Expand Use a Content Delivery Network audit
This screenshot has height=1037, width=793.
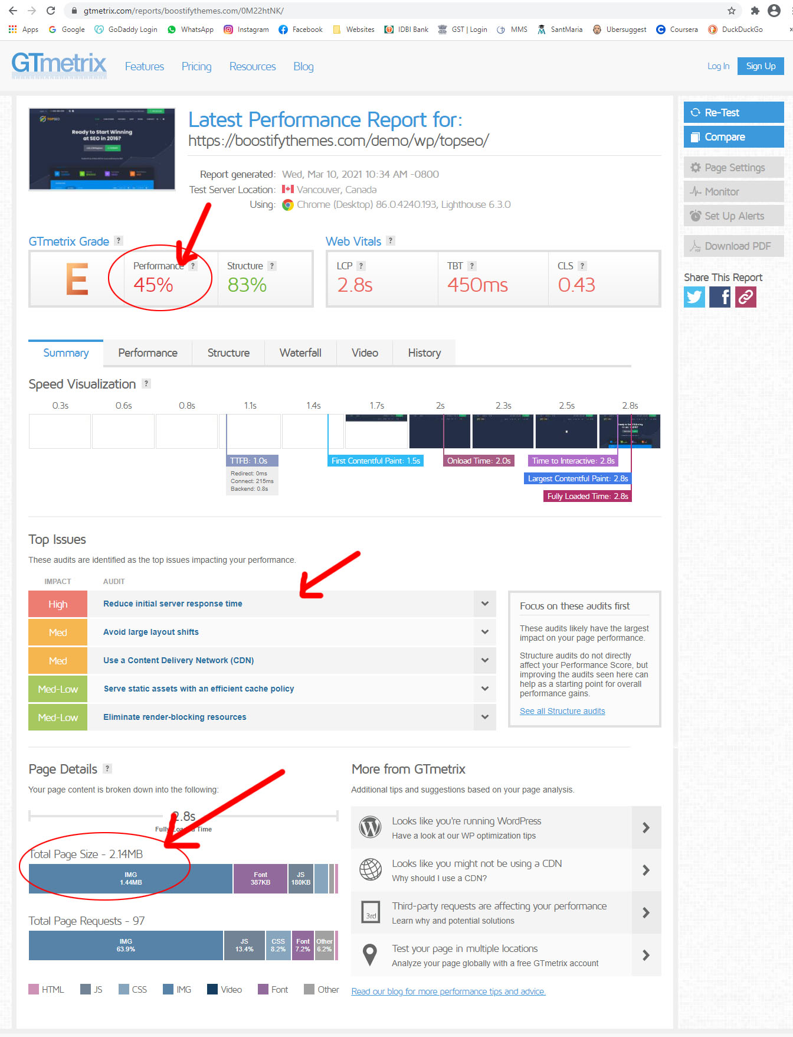484,660
